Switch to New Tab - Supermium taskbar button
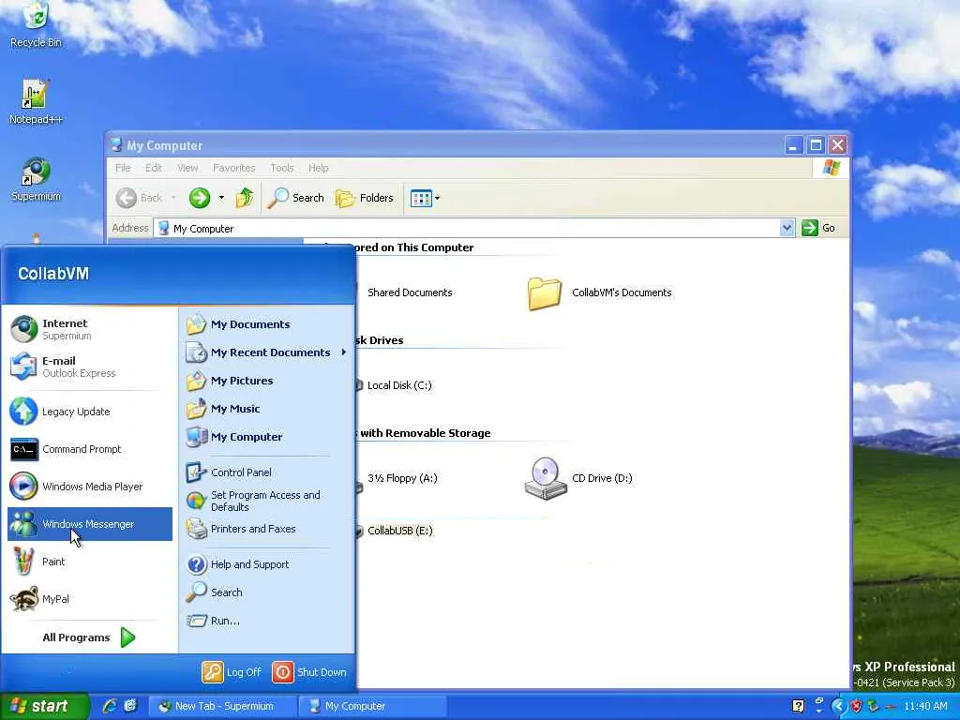The width and height of the screenshot is (960, 720). click(223, 706)
